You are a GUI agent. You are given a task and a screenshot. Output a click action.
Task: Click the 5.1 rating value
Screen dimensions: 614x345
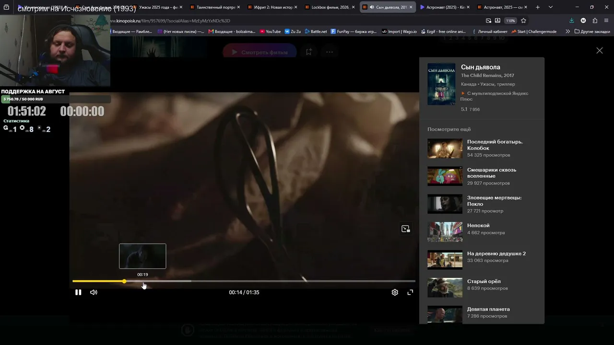pyautogui.click(x=464, y=109)
